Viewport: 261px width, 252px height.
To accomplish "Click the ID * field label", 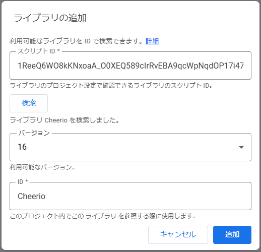I will [23, 181].
